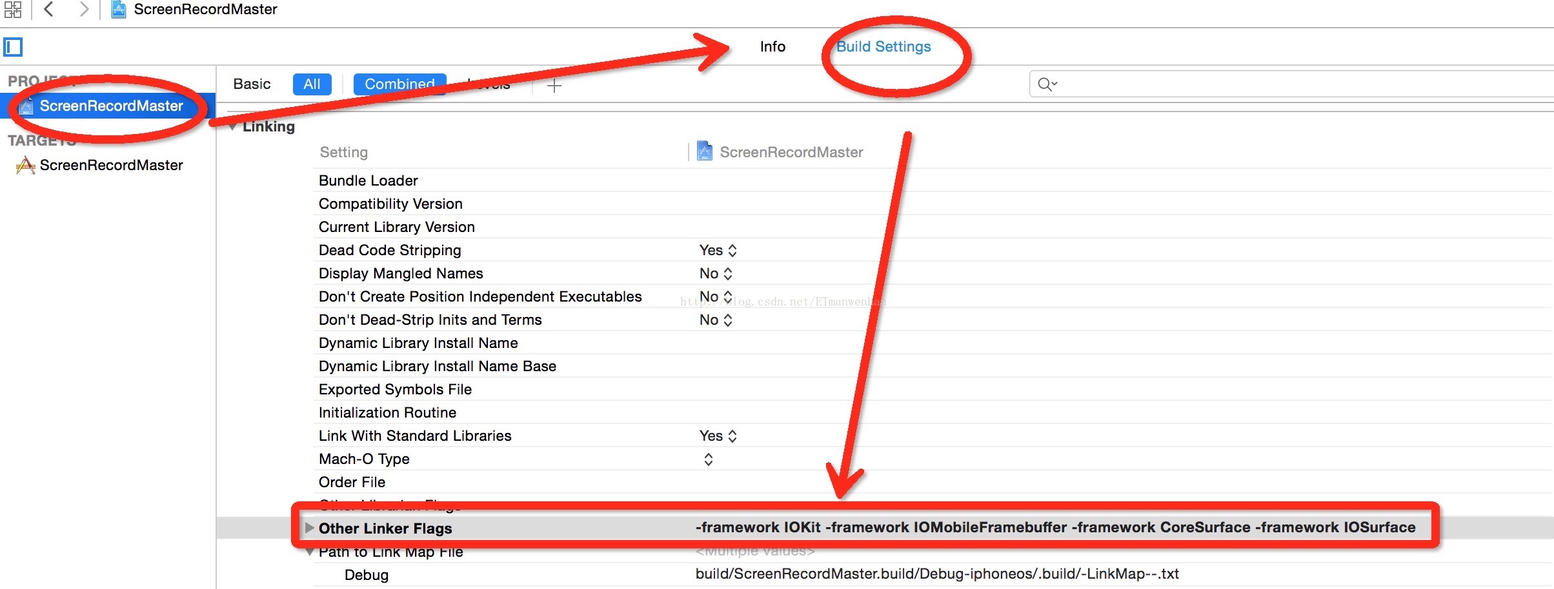The image size is (1554, 589).
Task: Open Dead Code Stripping Yes popup
Action: (718, 250)
